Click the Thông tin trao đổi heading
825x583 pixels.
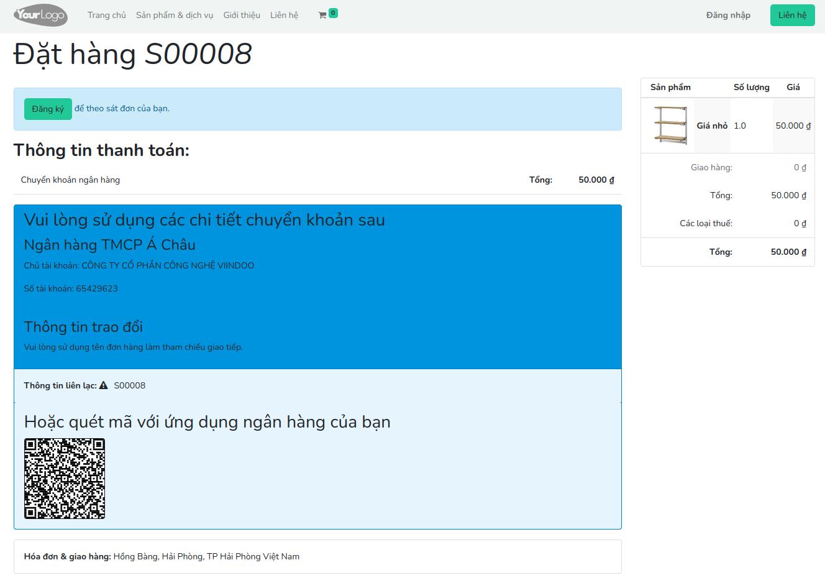tap(83, 327)
